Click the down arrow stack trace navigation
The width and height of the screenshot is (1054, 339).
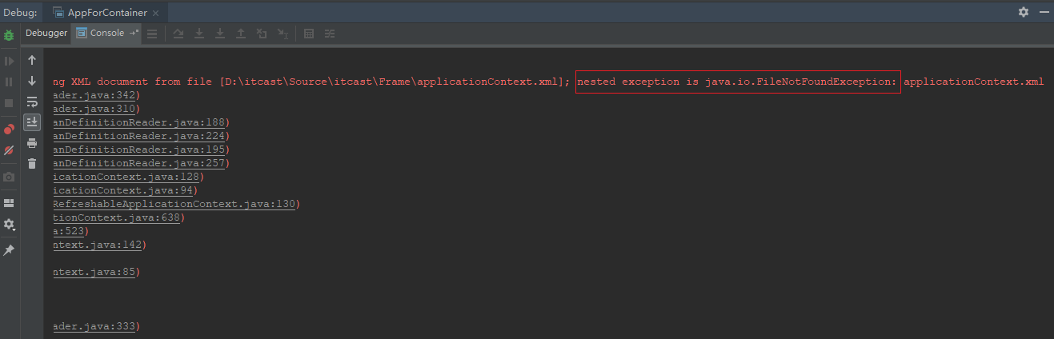click(32, 81)
